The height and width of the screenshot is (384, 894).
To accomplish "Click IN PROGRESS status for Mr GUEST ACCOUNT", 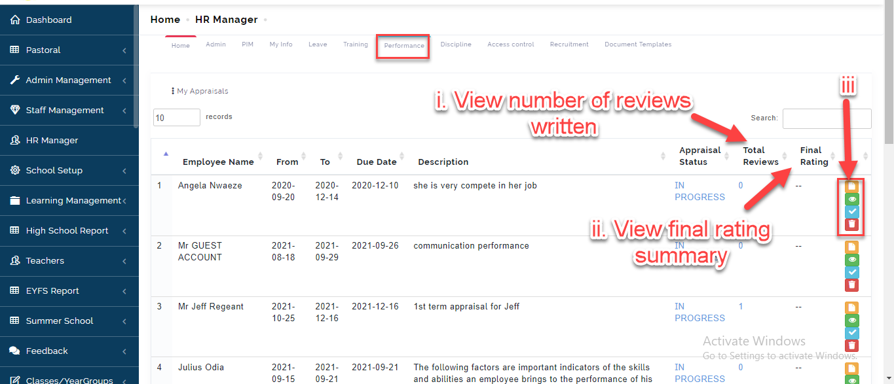I will [x=700, y=252].
